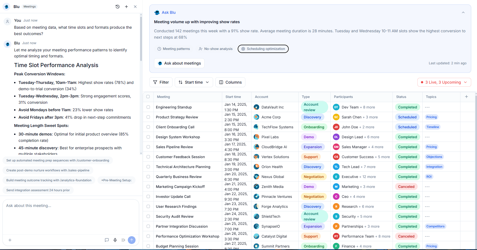The image size is (477, 250).
Task: Activate the microphone icon for voice input
Action: [115, 240]
